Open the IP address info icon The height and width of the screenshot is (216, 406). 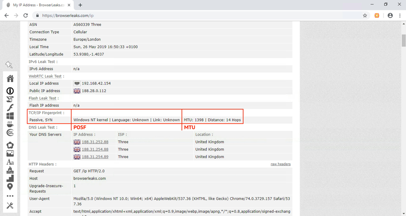pos(10,91)
